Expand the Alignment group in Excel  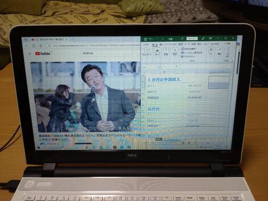[x=166, y=52]
